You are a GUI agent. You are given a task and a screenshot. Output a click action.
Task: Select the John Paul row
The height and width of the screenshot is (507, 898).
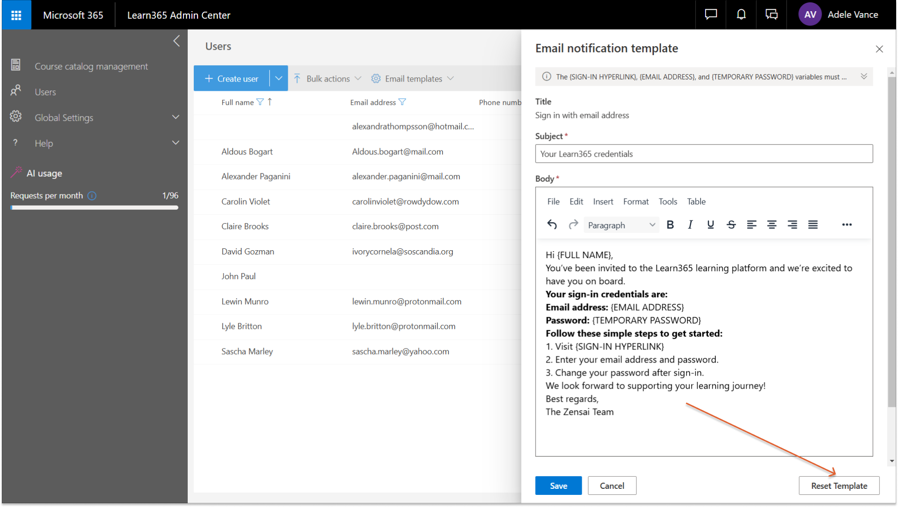click(x=357, y=276)
